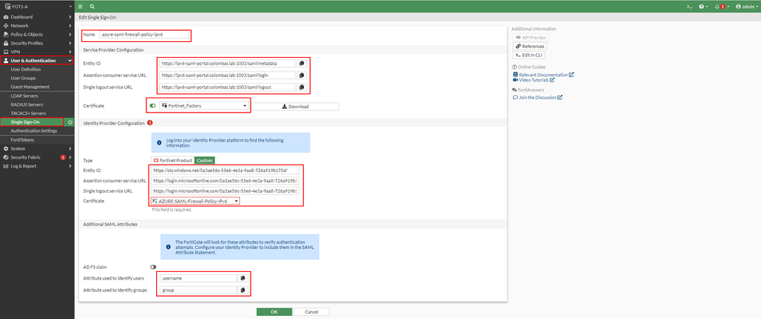Expand the Security Fabric menu

tap(37, 157)
